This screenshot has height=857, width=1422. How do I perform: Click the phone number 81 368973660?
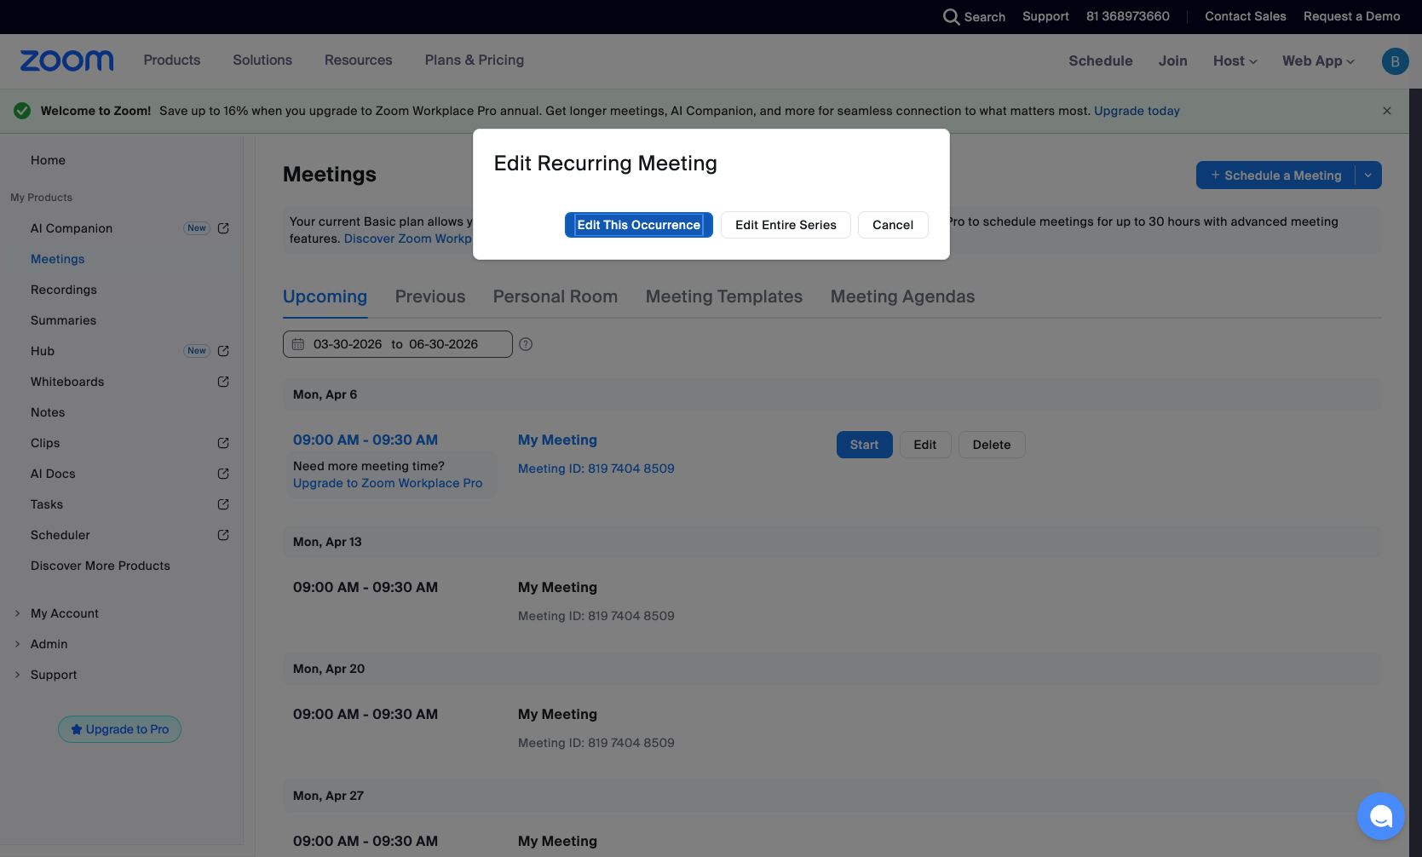pos(1128,17)
